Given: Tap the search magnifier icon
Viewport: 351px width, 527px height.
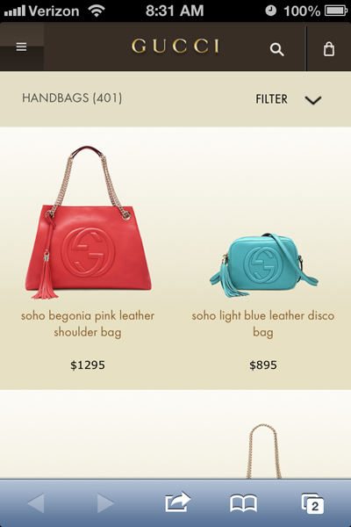Looking at the screenshot, I should tap(276, 49).
